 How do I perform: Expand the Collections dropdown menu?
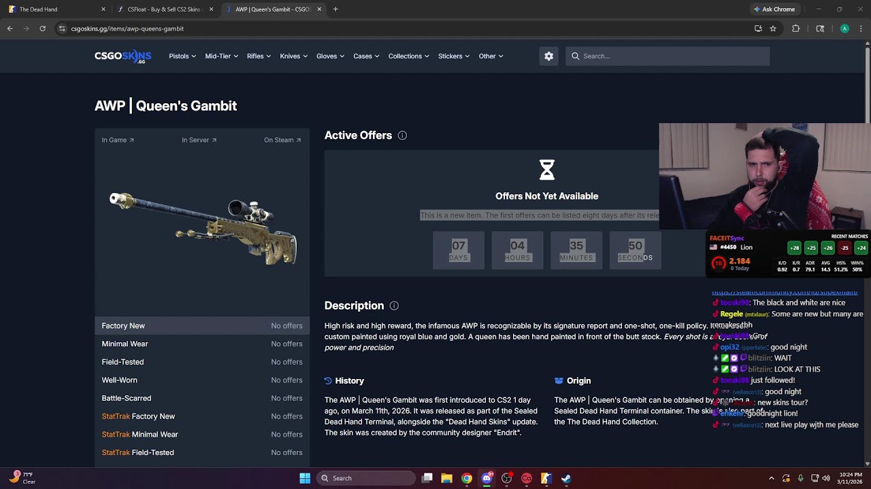pyautogui.click(x=408, y=56)
